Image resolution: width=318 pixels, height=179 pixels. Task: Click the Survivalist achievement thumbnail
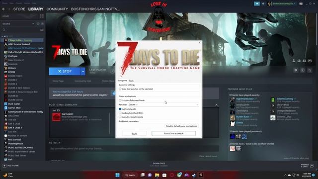(x=56, y=117)
